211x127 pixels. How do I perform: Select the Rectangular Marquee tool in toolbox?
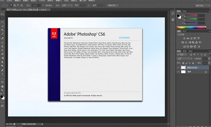2,18
